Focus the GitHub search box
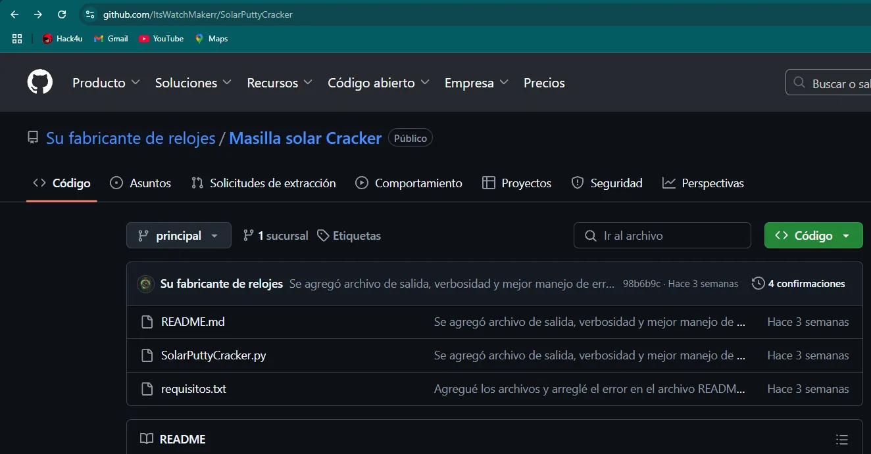Screen dimensions: 871x454 pyautogui.click(x=828, y=83)
